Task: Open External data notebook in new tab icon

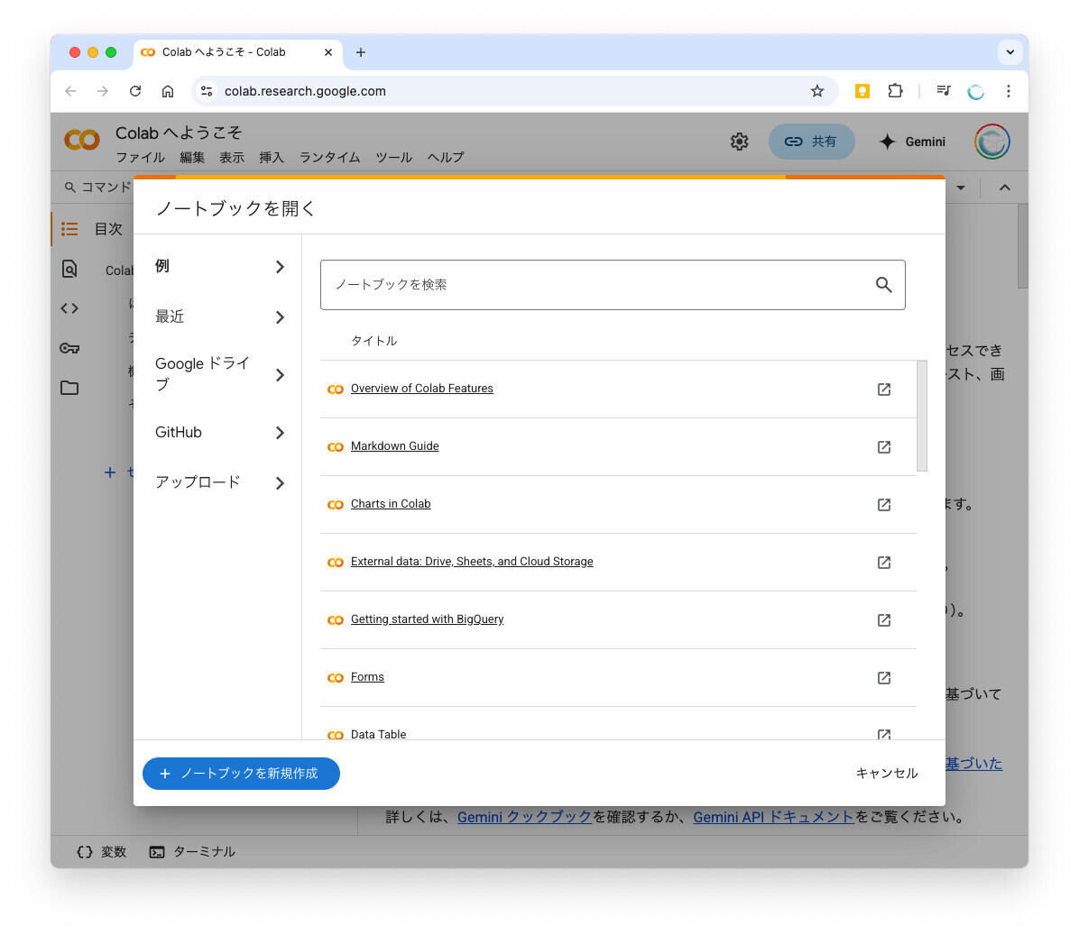Action: pyautogui.click(x=883, y=563)
